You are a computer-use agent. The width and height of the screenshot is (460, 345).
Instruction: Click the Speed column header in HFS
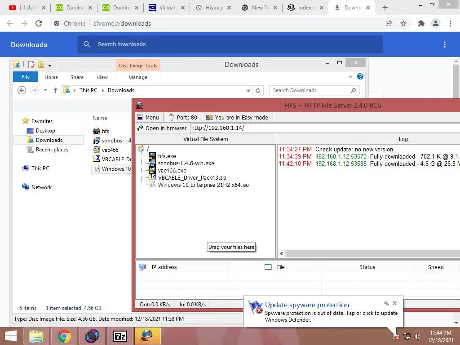click(436, 267)
